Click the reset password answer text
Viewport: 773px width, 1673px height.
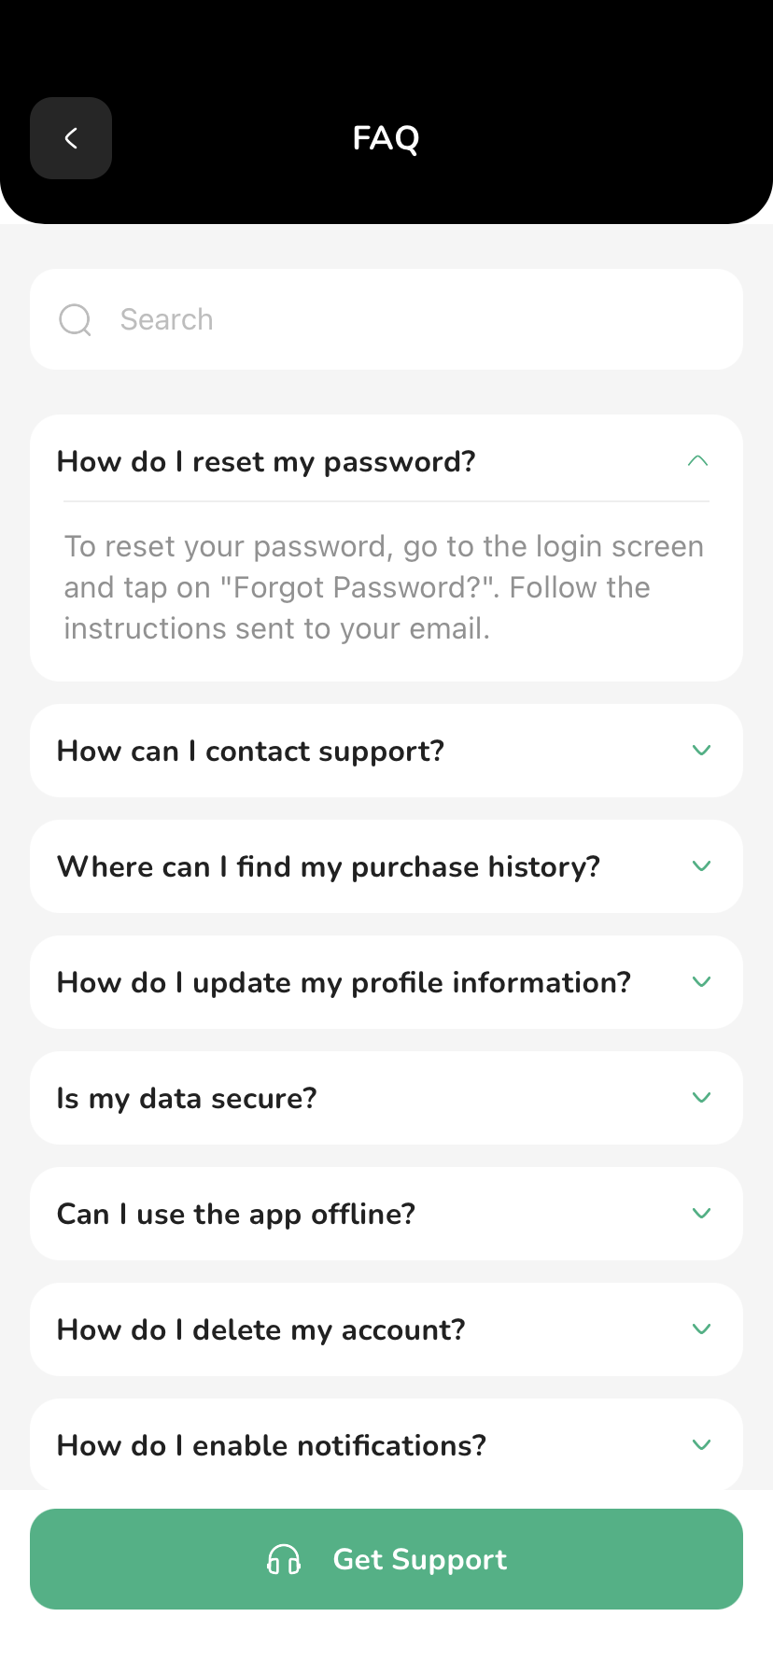click(384, 587)
